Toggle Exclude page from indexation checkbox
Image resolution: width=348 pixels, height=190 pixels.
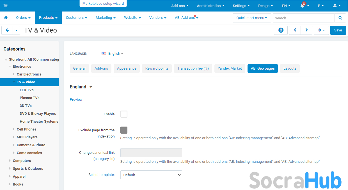124,130
